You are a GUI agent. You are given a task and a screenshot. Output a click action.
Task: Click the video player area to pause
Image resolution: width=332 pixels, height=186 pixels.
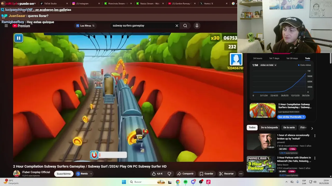(128, 97)
